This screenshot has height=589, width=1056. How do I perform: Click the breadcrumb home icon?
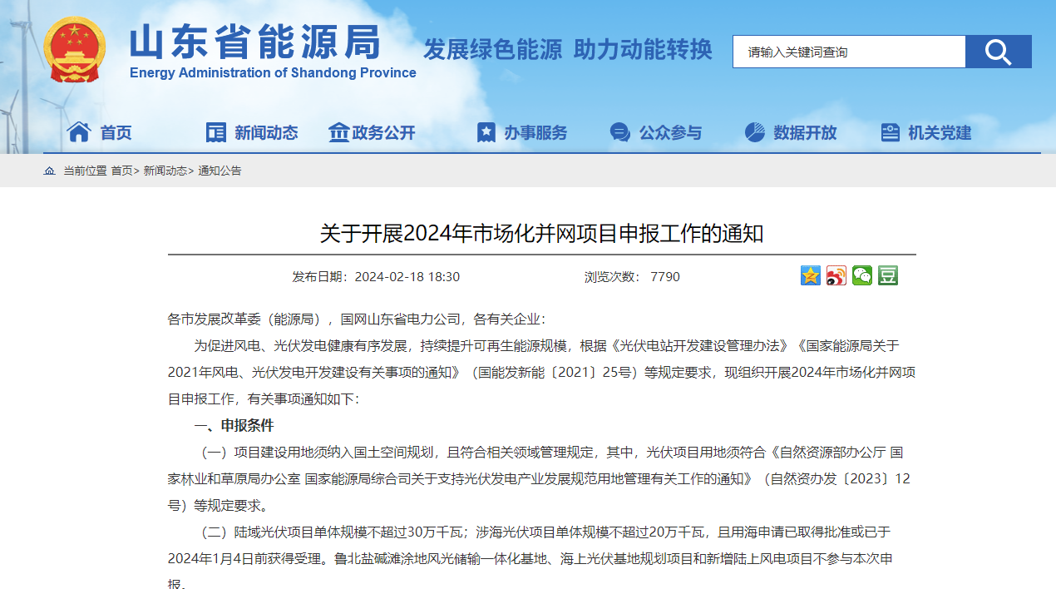(50, 171)
